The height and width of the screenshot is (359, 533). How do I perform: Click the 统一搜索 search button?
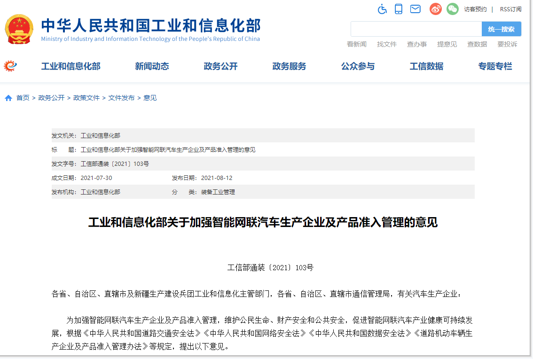pos(501,29)
